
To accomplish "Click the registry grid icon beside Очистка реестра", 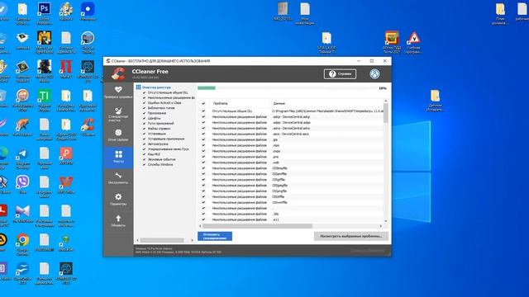I will click(x=138, y=87).
